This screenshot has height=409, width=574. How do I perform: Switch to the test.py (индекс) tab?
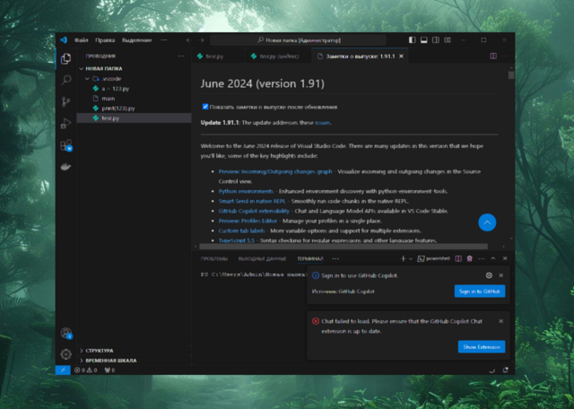click(278, 56)
